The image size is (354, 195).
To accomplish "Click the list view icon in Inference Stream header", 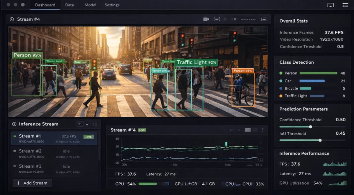I will coord(95,124).
